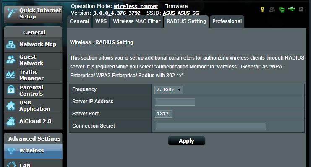Focus the Server IP Address field
This screenshot has height=167, width=311.
pyautogui.click(x=175, y=102)
